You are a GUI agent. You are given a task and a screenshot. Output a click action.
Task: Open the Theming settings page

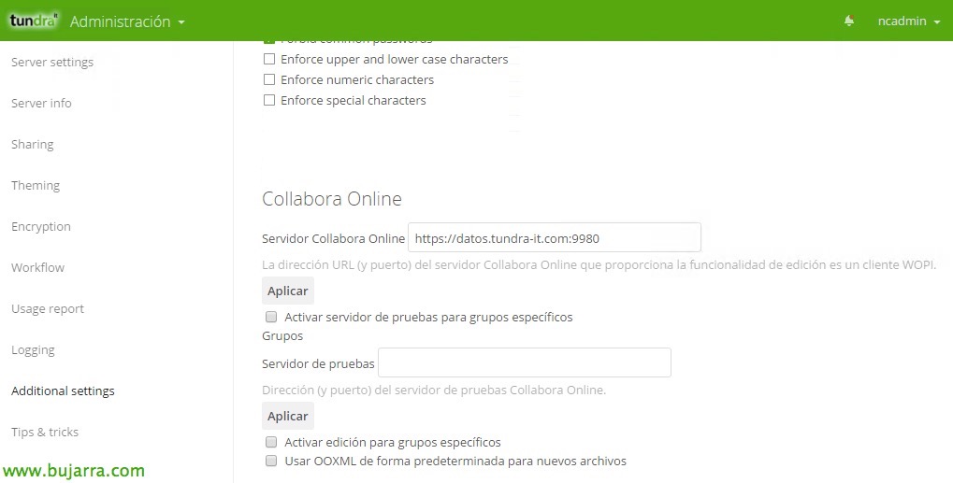tap(36, 186)
